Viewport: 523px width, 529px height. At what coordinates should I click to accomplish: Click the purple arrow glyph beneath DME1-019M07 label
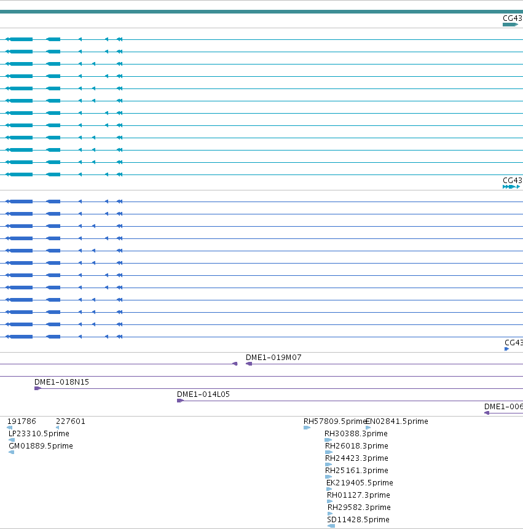[x=249, y=364]
